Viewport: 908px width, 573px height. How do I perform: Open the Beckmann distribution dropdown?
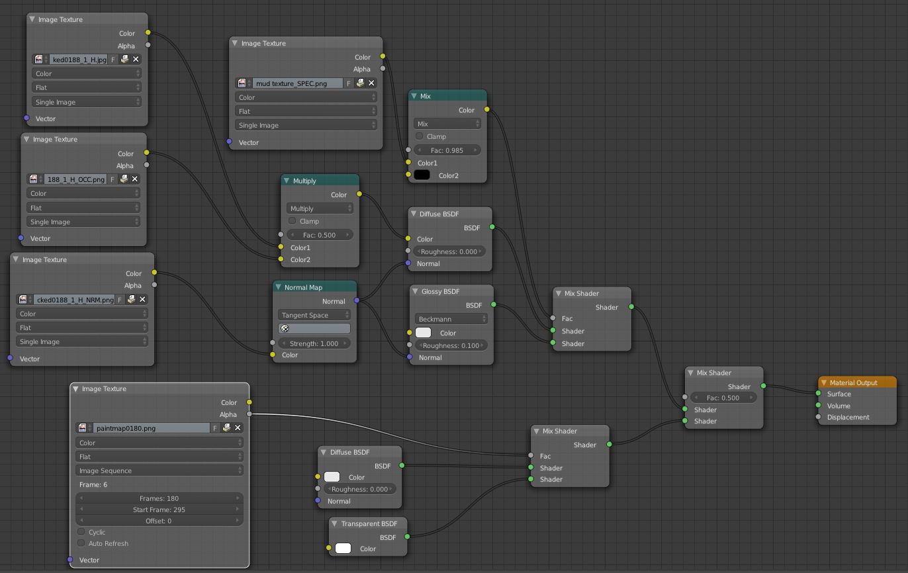pyautogui.click(x=451, y=319)
